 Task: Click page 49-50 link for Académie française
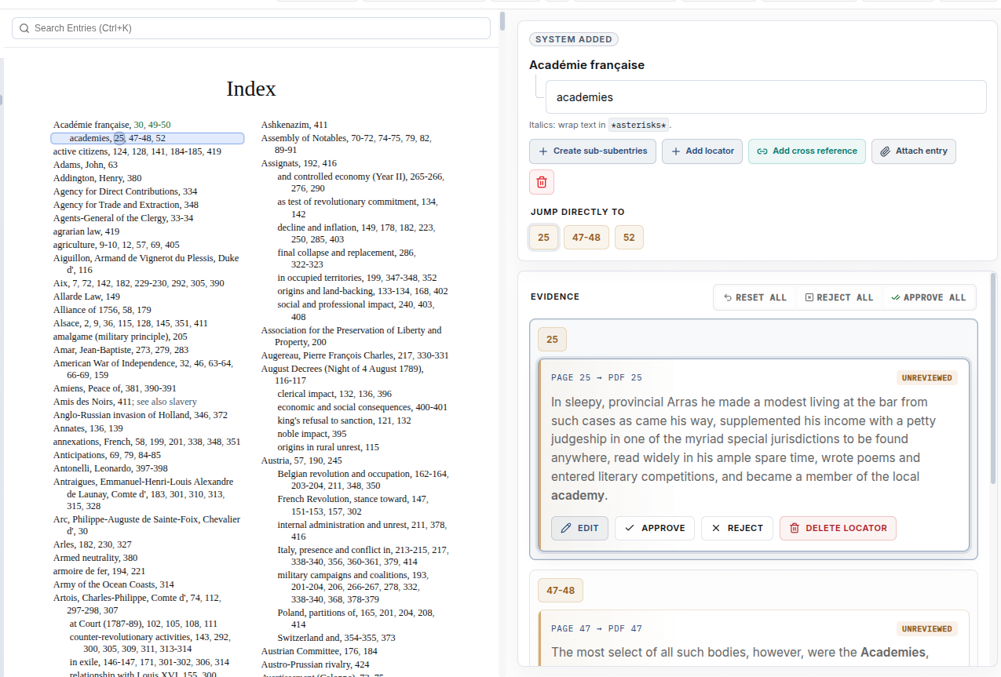point(159,125)
